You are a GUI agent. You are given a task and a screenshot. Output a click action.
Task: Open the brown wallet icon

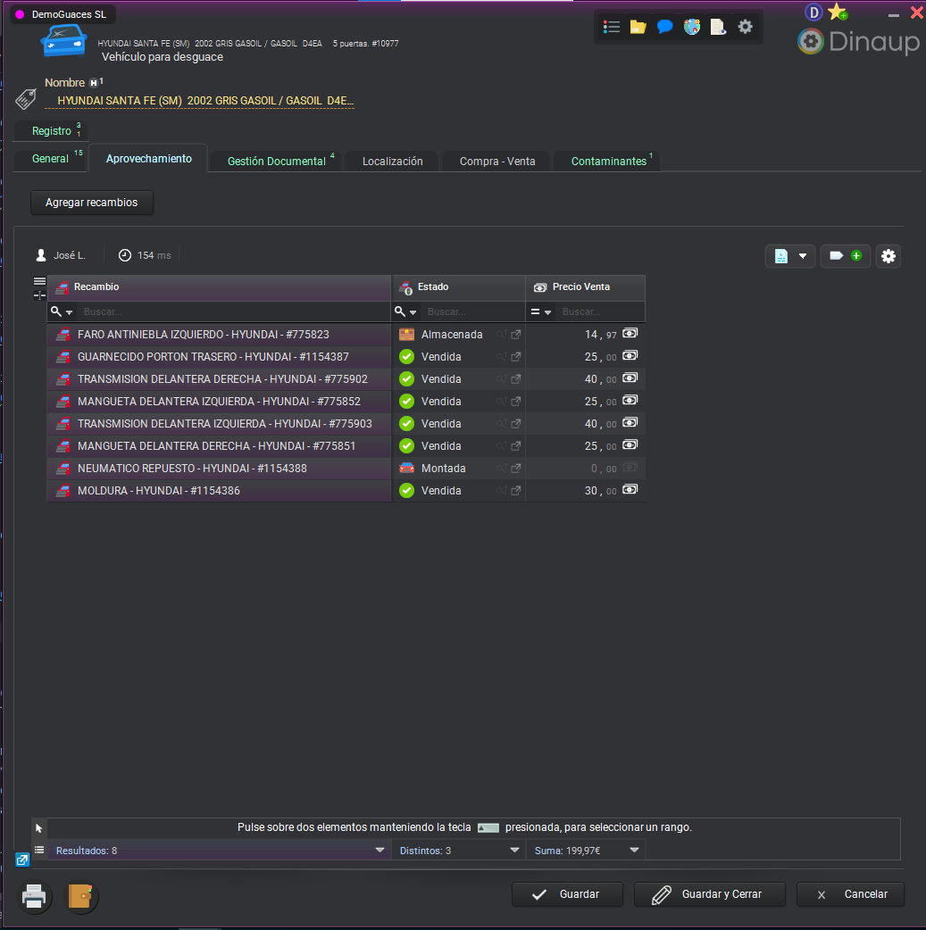point(81,895)
